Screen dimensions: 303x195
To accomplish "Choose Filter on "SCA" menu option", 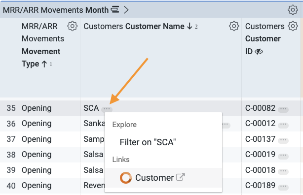I will pyautogui.click(x=148, y=142).
